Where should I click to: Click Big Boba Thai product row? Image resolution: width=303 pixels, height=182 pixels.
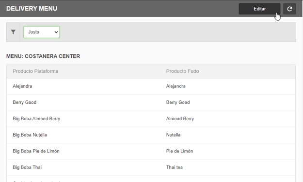pyautogui.click(x=151, y=168)
